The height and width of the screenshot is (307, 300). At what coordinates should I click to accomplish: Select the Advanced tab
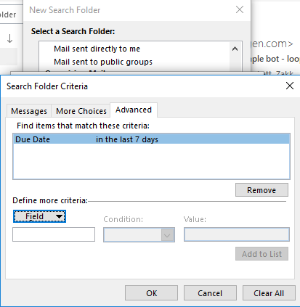coord(134,110)
